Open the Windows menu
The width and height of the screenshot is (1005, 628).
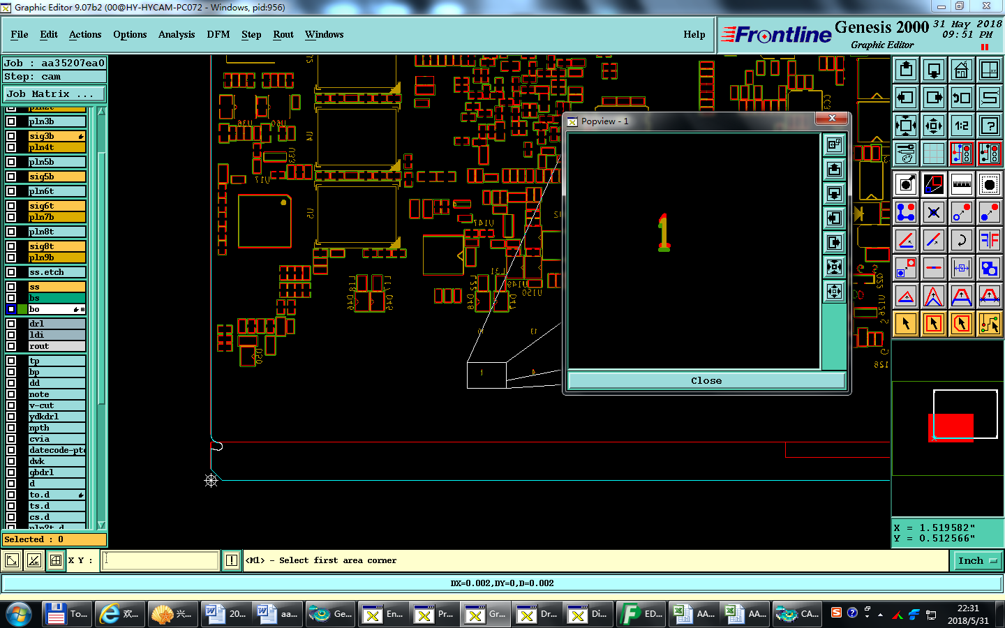[x=325, y=34]
